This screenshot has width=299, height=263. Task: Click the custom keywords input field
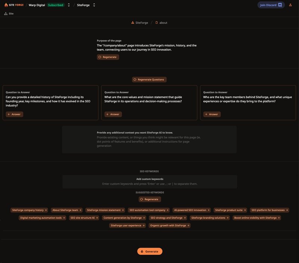(149, 183)
